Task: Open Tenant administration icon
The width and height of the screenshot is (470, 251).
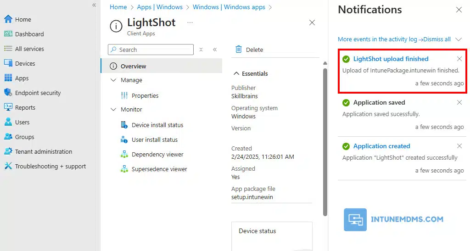Action: (x=8, y=151)
